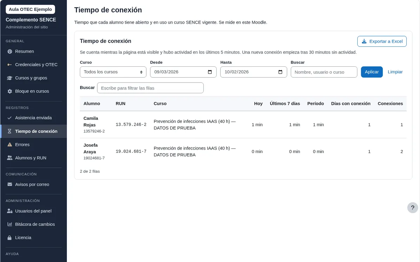Sort by the Últimos 7 días column header
This screenshot has width=420, height=262.
pyautogui.click(x=285, y=104)
